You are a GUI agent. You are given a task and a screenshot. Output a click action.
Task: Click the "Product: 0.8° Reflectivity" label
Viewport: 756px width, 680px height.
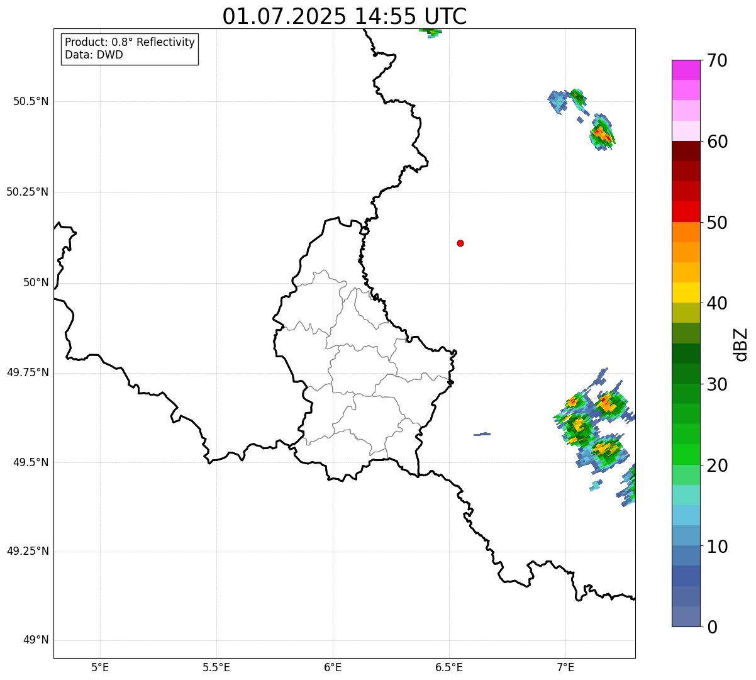[130, 42]
